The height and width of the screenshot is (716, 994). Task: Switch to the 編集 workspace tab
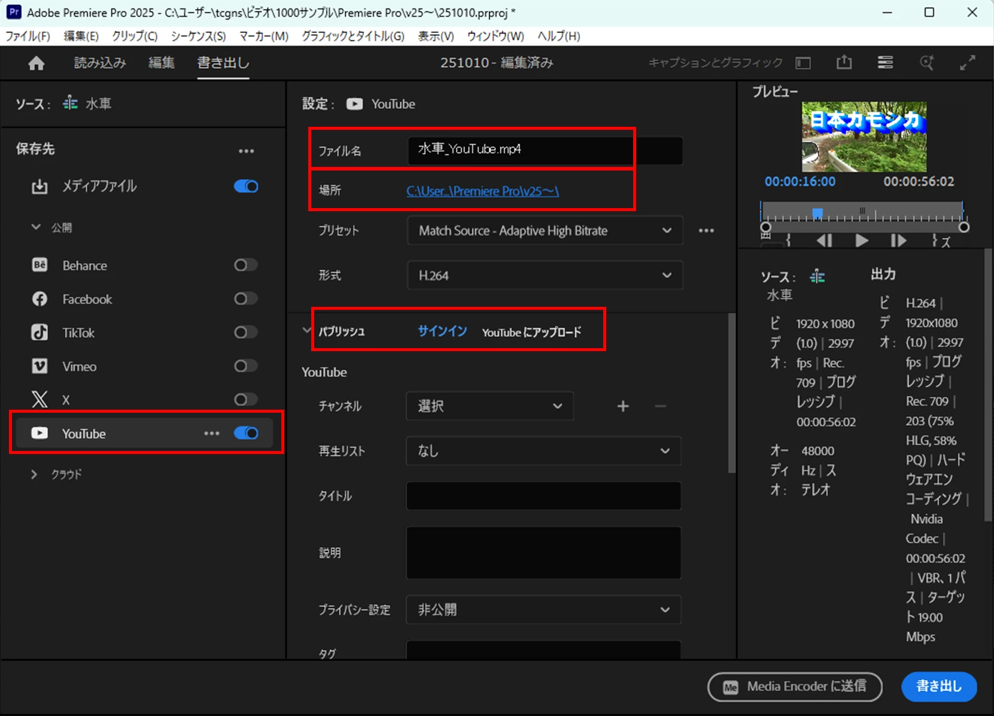coord(162,63)
